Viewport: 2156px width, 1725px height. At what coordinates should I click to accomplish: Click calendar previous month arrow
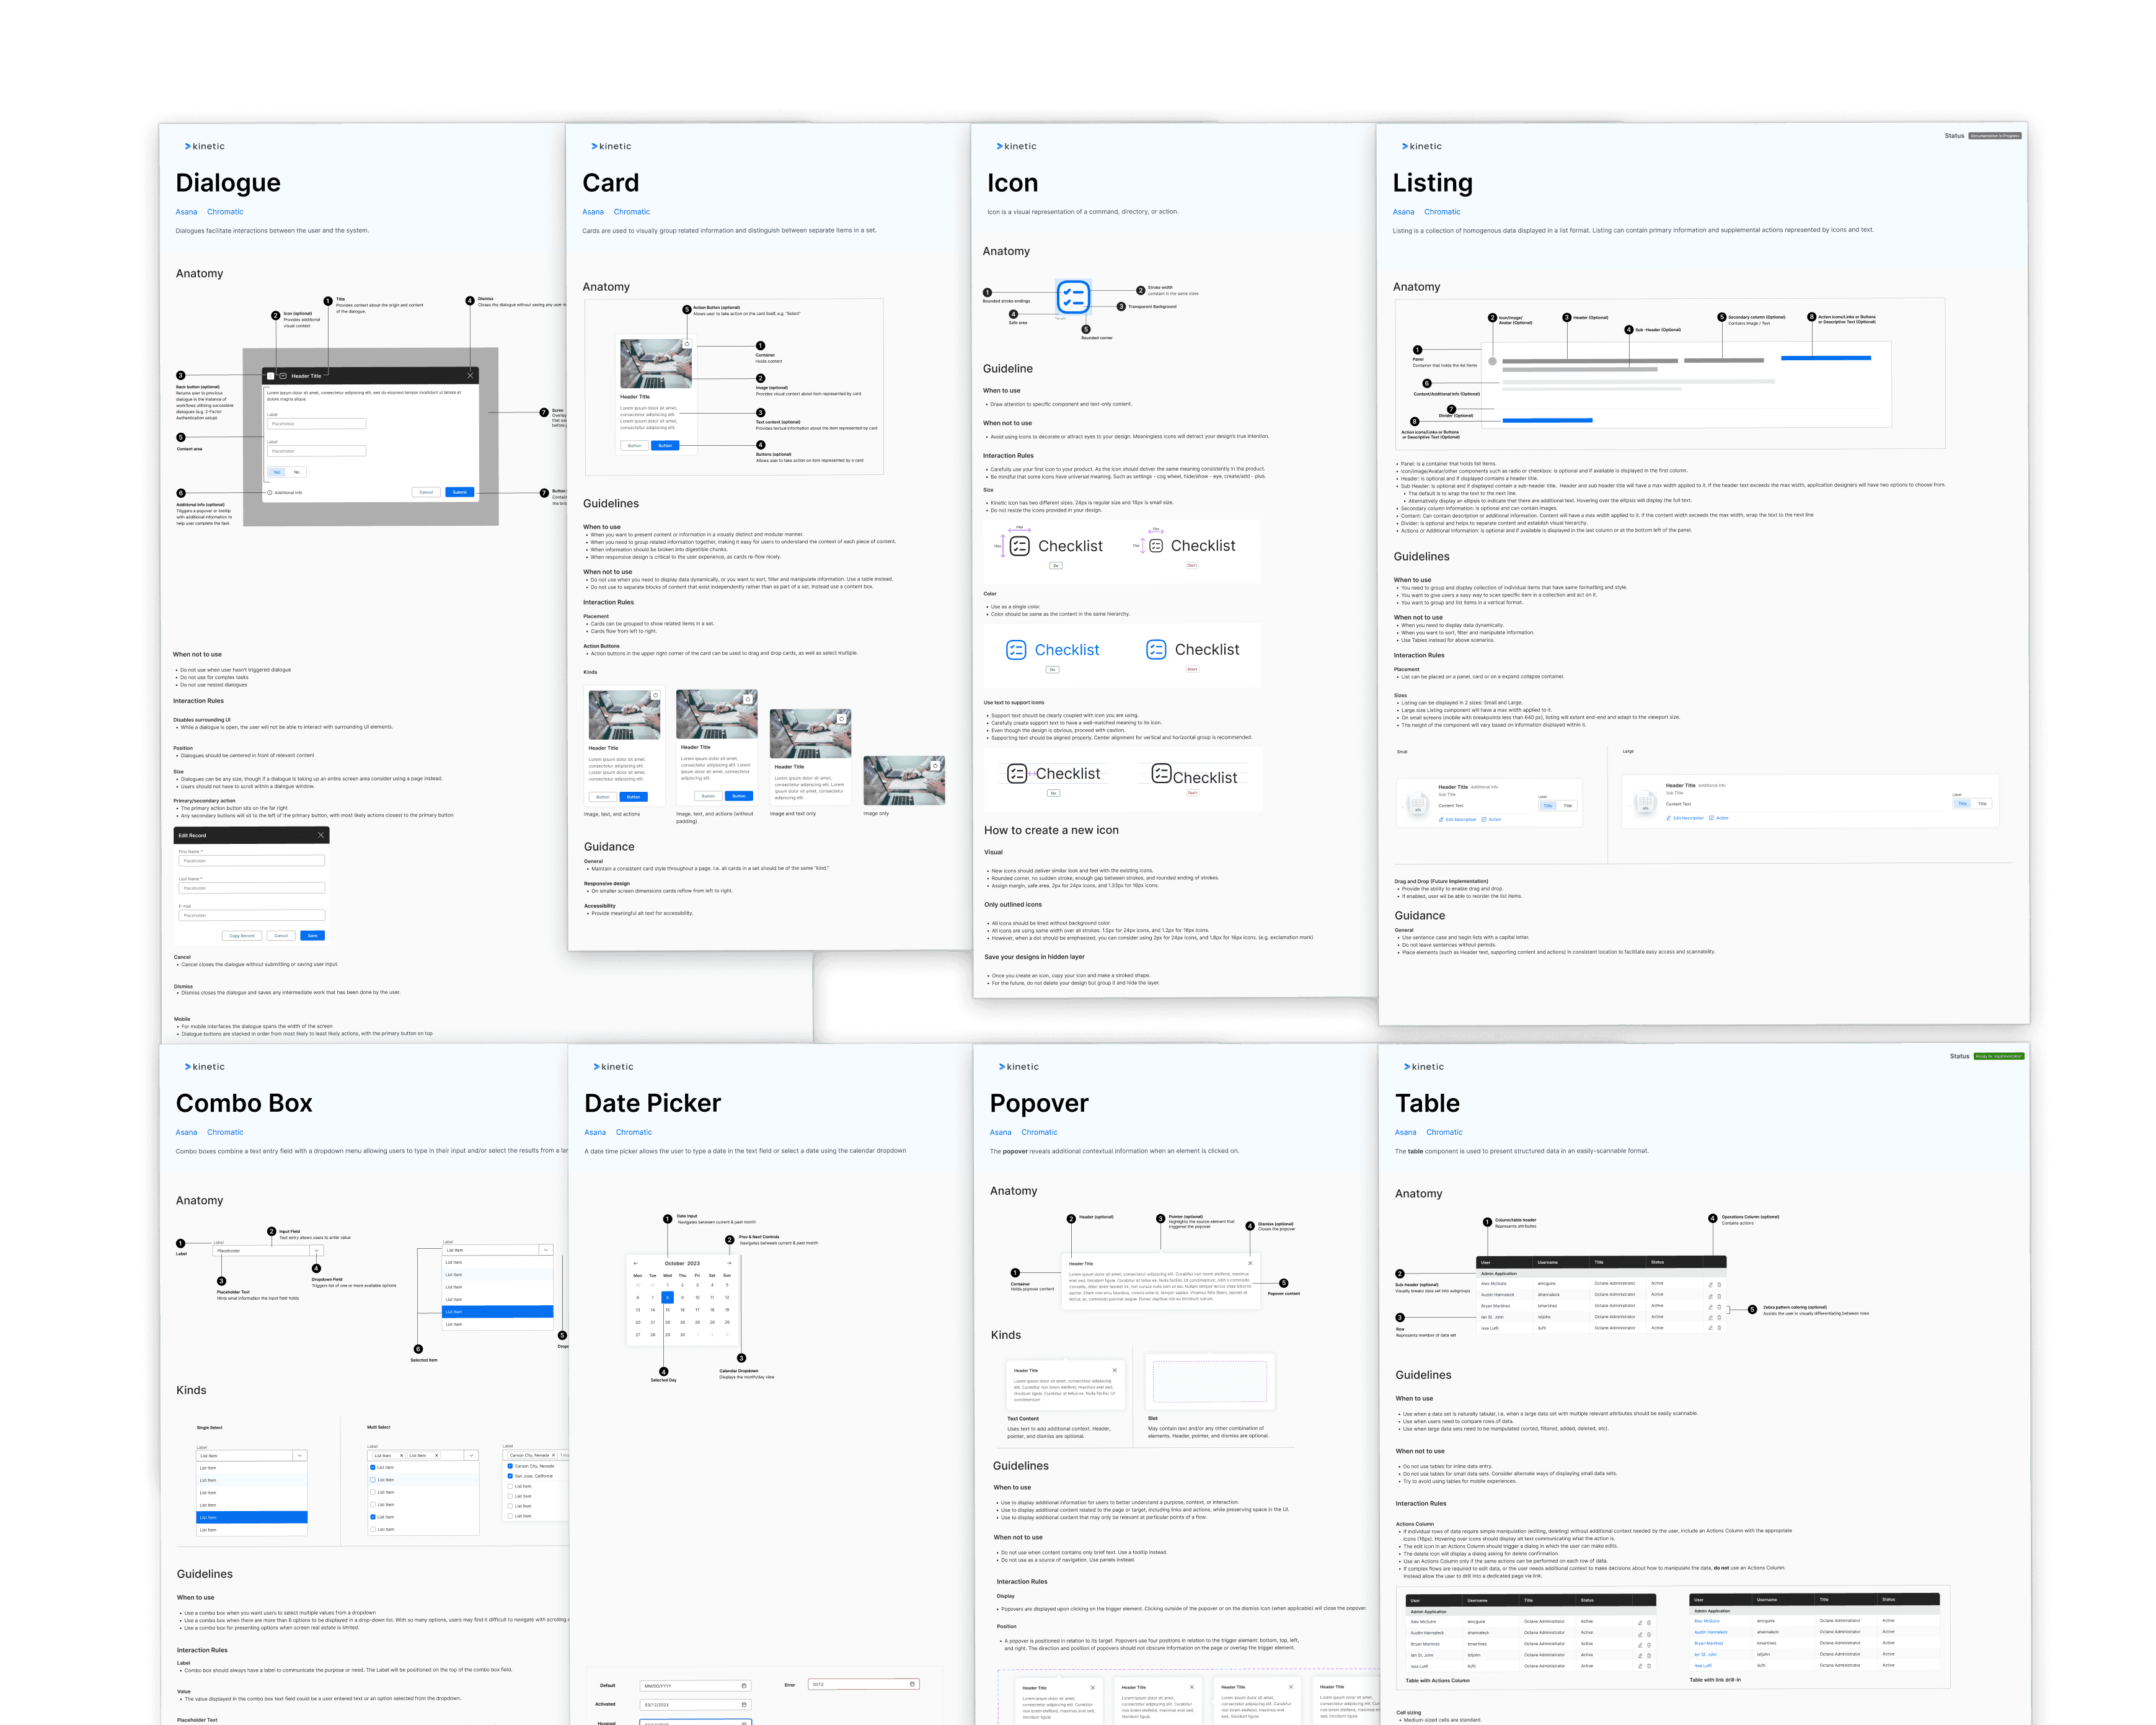[636, 1263]
